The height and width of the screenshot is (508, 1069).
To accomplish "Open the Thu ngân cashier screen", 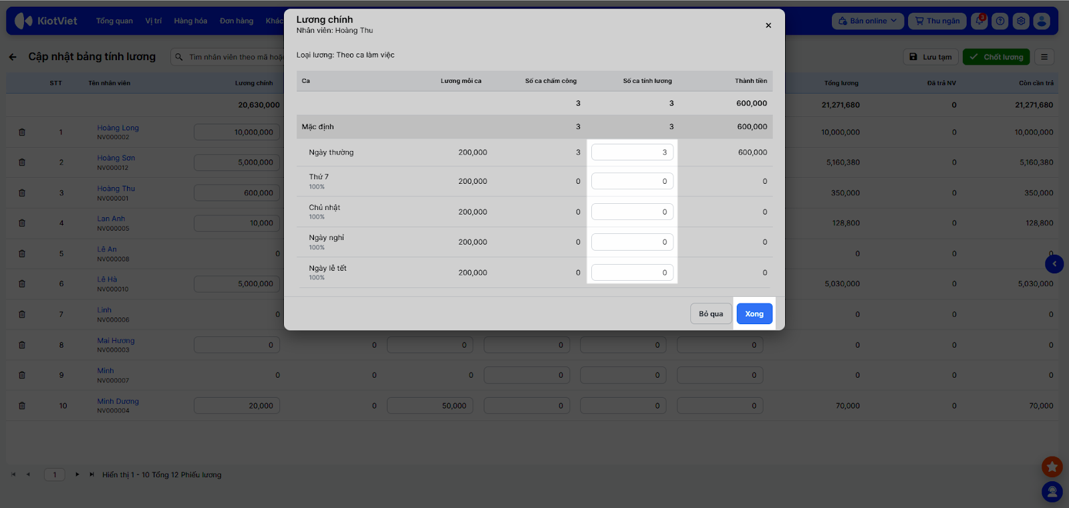I will point(937,21).
